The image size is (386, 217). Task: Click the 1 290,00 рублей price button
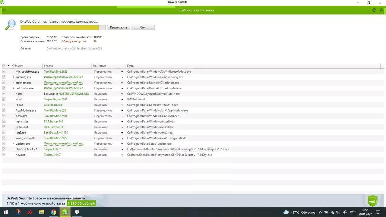(81, 203)
